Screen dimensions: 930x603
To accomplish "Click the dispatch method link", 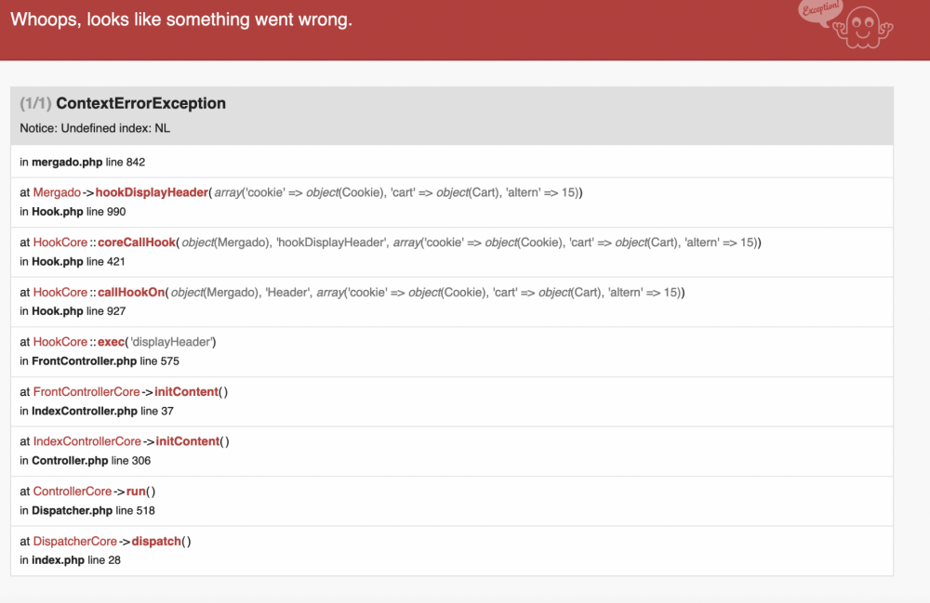I will pos(156,541).
